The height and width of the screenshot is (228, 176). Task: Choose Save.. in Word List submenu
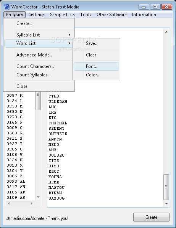point(97,43)
